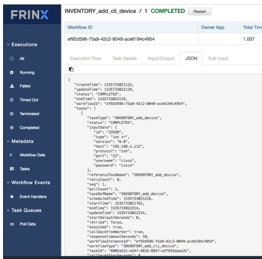This screenshot has width=262, height=259.
Task: Click the Terminated ban icon
Action: 11,114
